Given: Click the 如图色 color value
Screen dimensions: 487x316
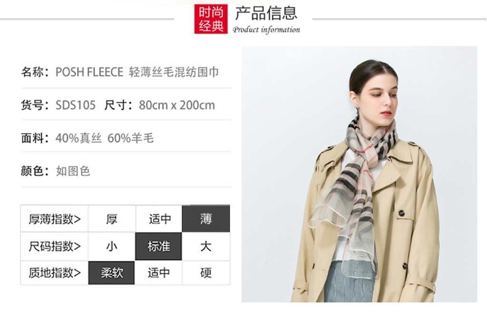Looking at the screenshot, I should [73, 171].
